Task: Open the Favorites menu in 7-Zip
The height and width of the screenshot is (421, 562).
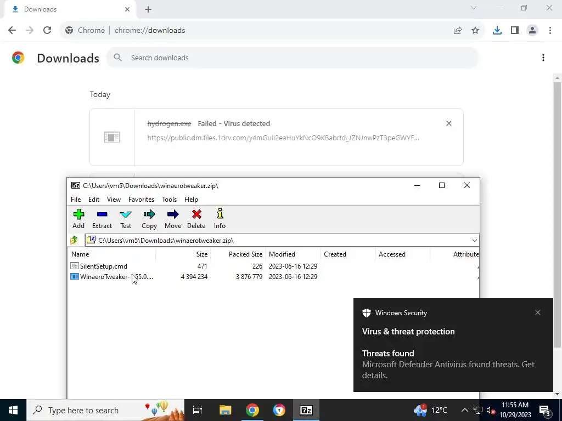Action: (x=141, y=200)
